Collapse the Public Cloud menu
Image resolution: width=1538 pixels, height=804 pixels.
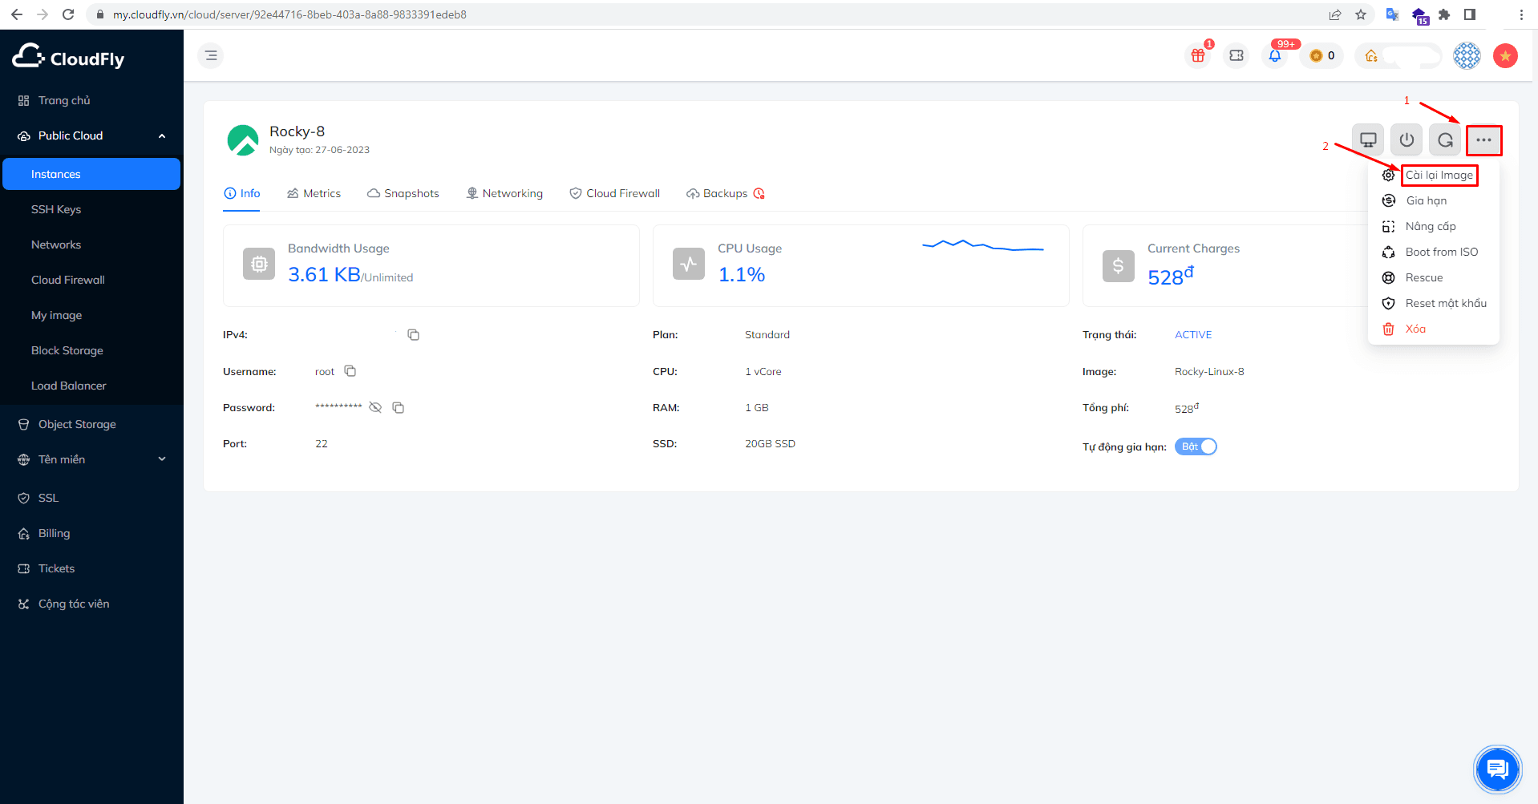tap(162, 136)
